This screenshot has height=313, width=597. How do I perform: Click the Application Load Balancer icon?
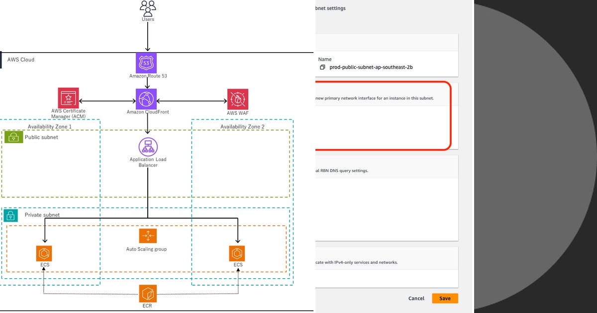point(147,147)
